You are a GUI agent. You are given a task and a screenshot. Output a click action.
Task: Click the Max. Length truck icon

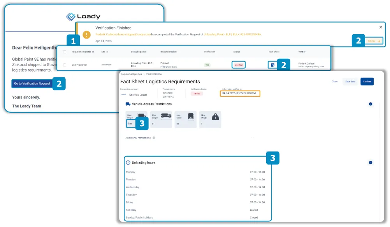166,116
